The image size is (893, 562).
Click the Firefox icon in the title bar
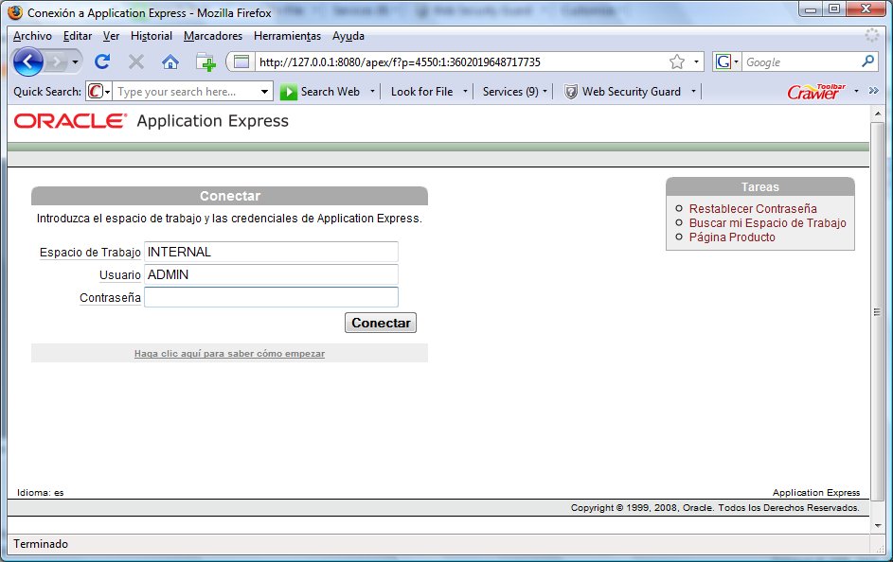[15, 12]
